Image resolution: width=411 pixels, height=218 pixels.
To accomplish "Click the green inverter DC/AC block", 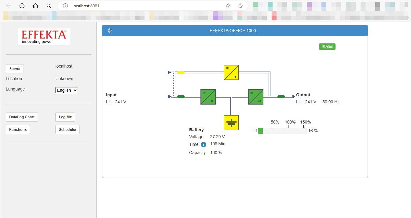I will point(256,97).
